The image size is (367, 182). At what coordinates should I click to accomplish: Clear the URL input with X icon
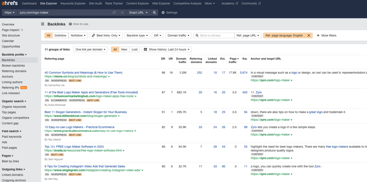point(122,12)
